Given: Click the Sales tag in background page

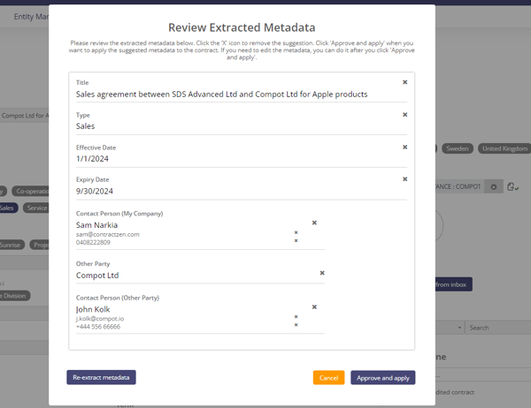Looking at the screenshot, I should point(7,208).
